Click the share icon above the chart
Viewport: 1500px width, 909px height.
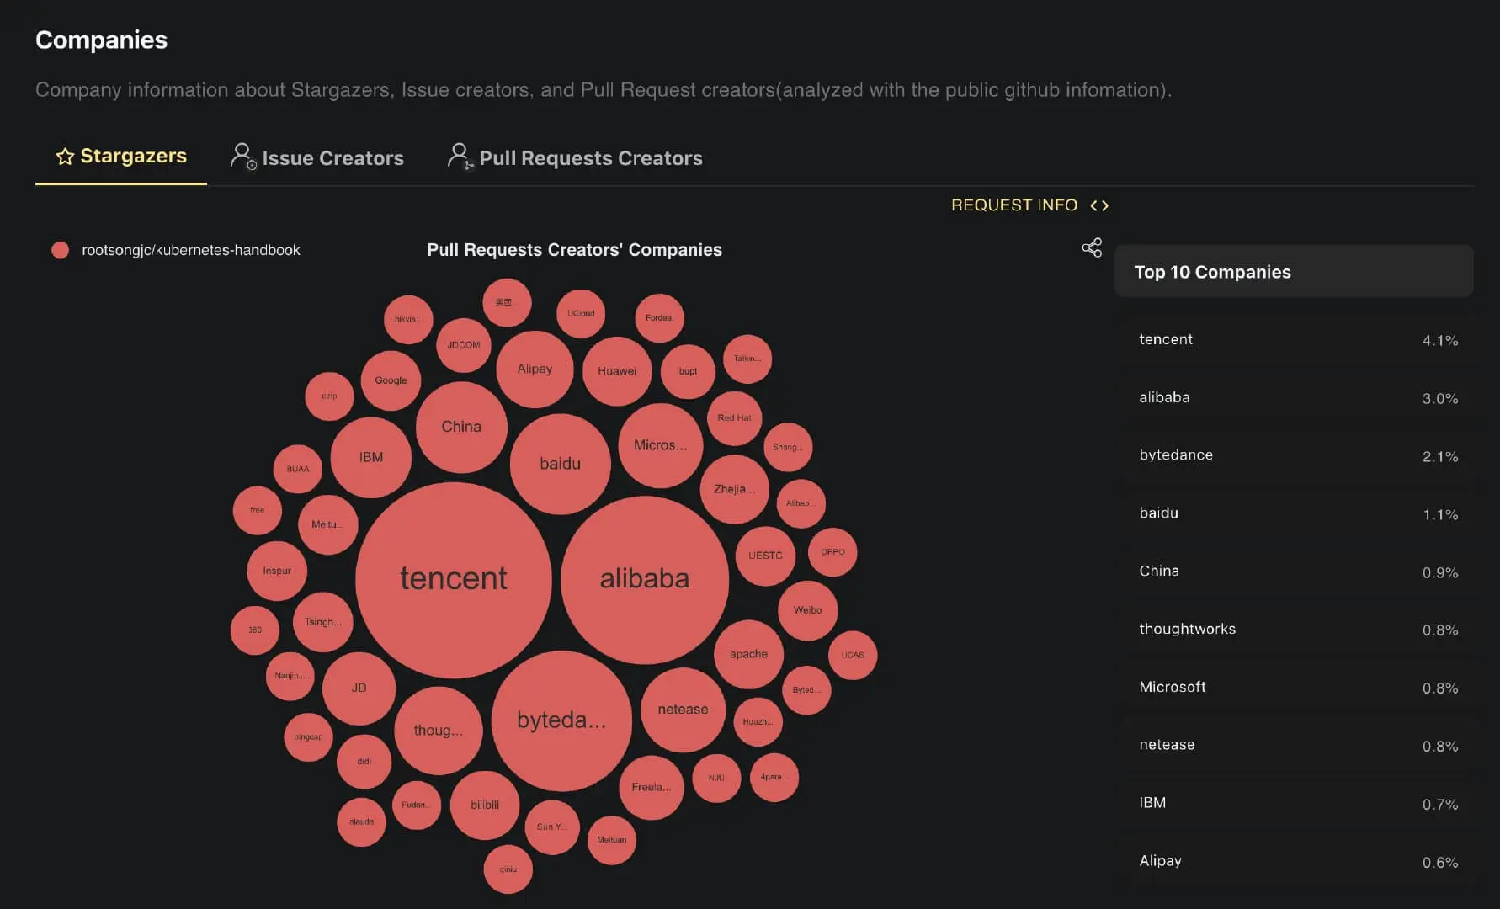point(1092,247)
